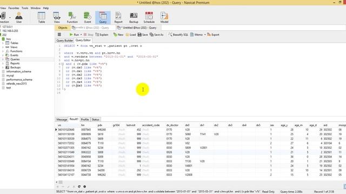This screenshot has height=194, width=346.
Task: Click Save As in query toolbar
Action: point(157,34)
